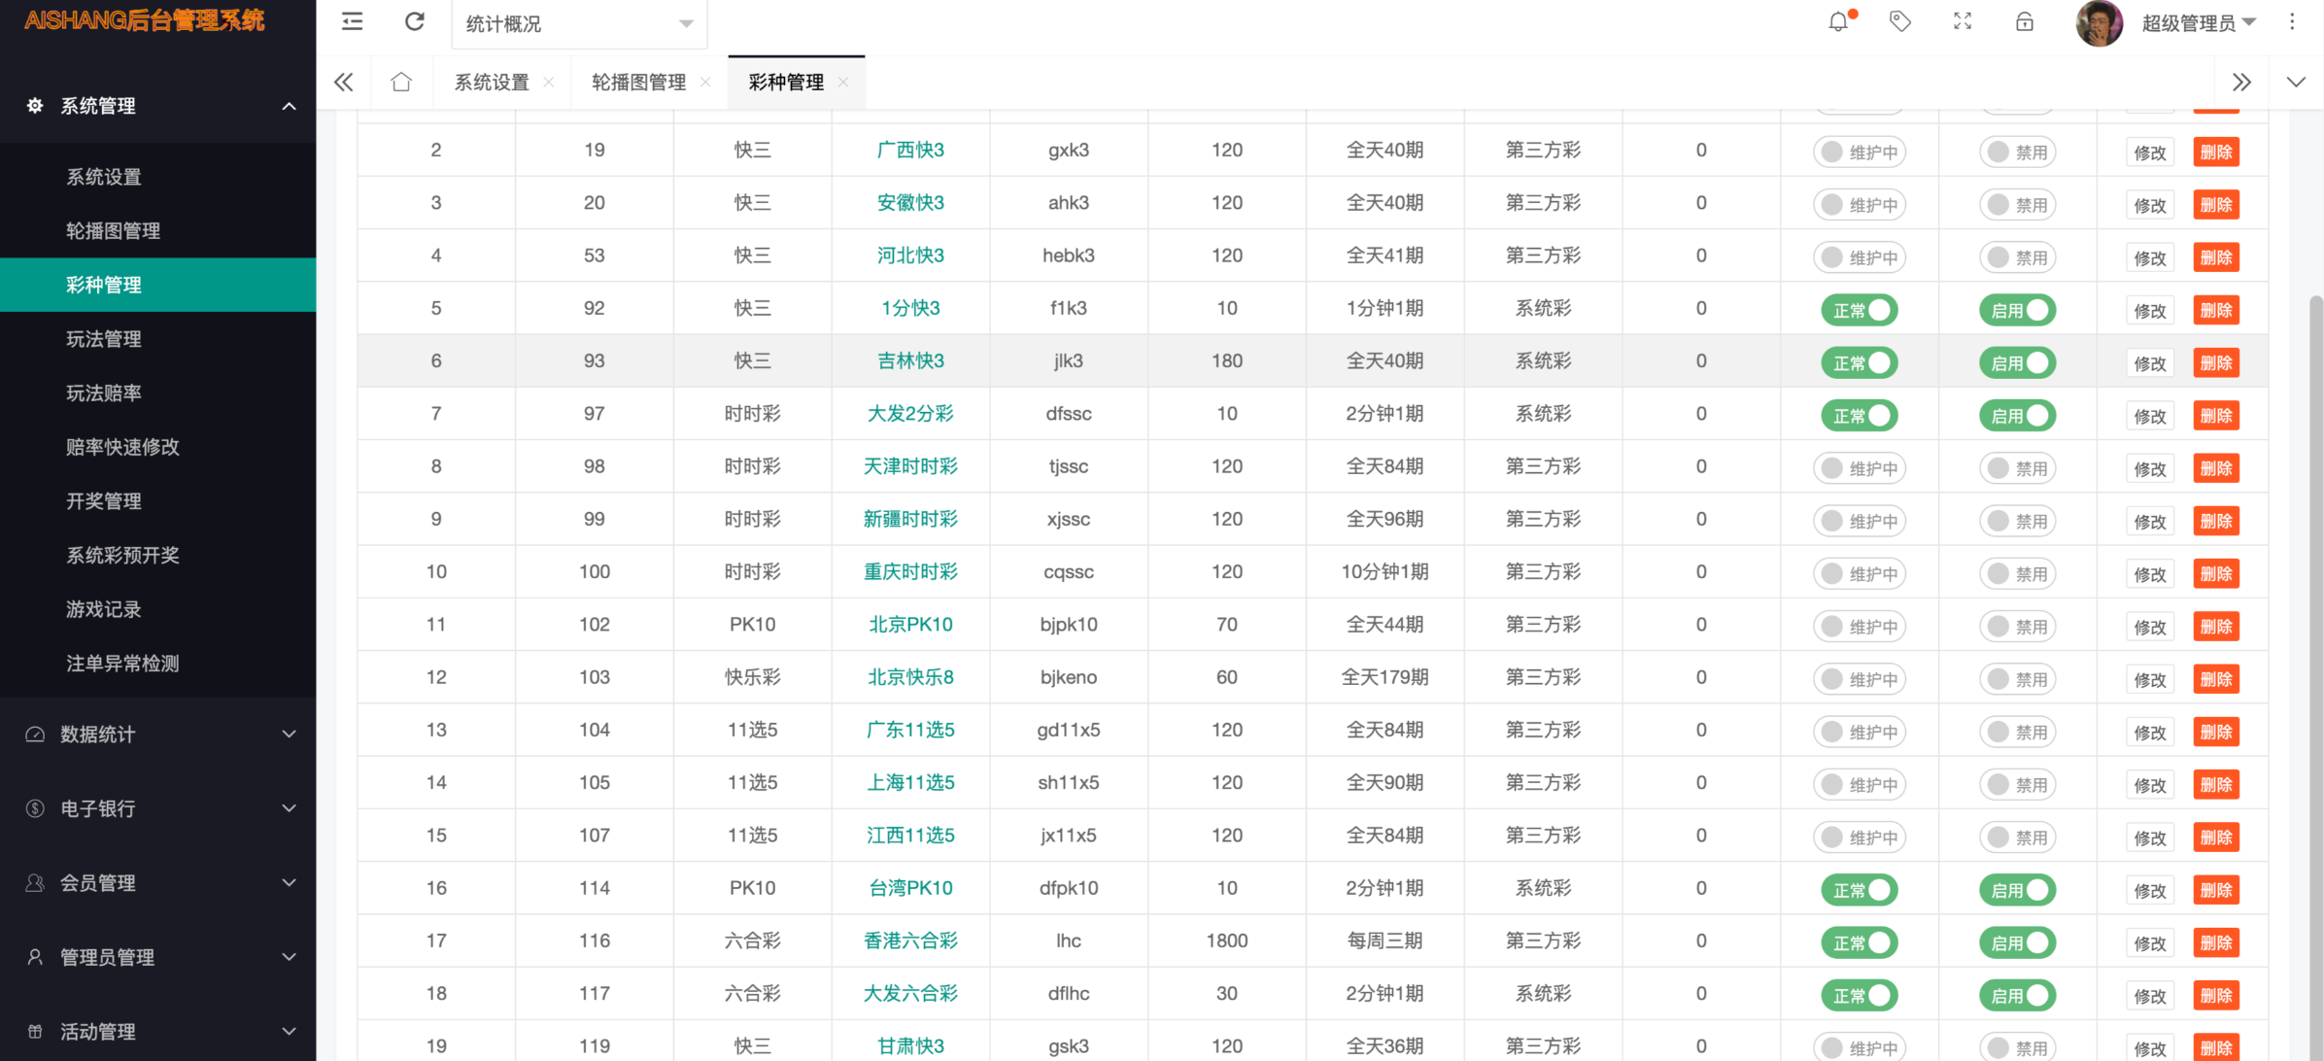This screenshot has width=2324, height=1061.
Task: Switch to 轮播图管理 tab
Action: 638,83
